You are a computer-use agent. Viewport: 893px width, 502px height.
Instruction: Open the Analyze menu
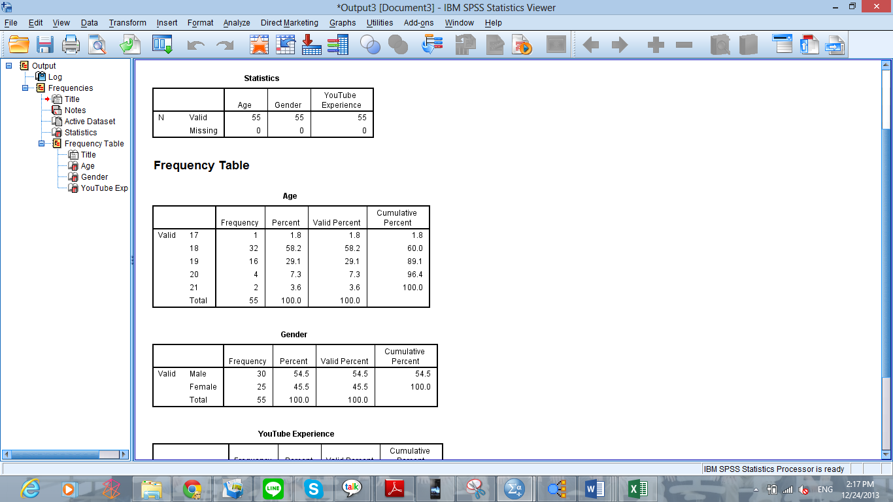coord(236,22)
